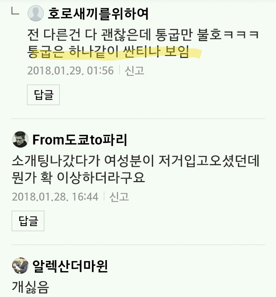Open From도쿄to파리's profile picture

20,139
